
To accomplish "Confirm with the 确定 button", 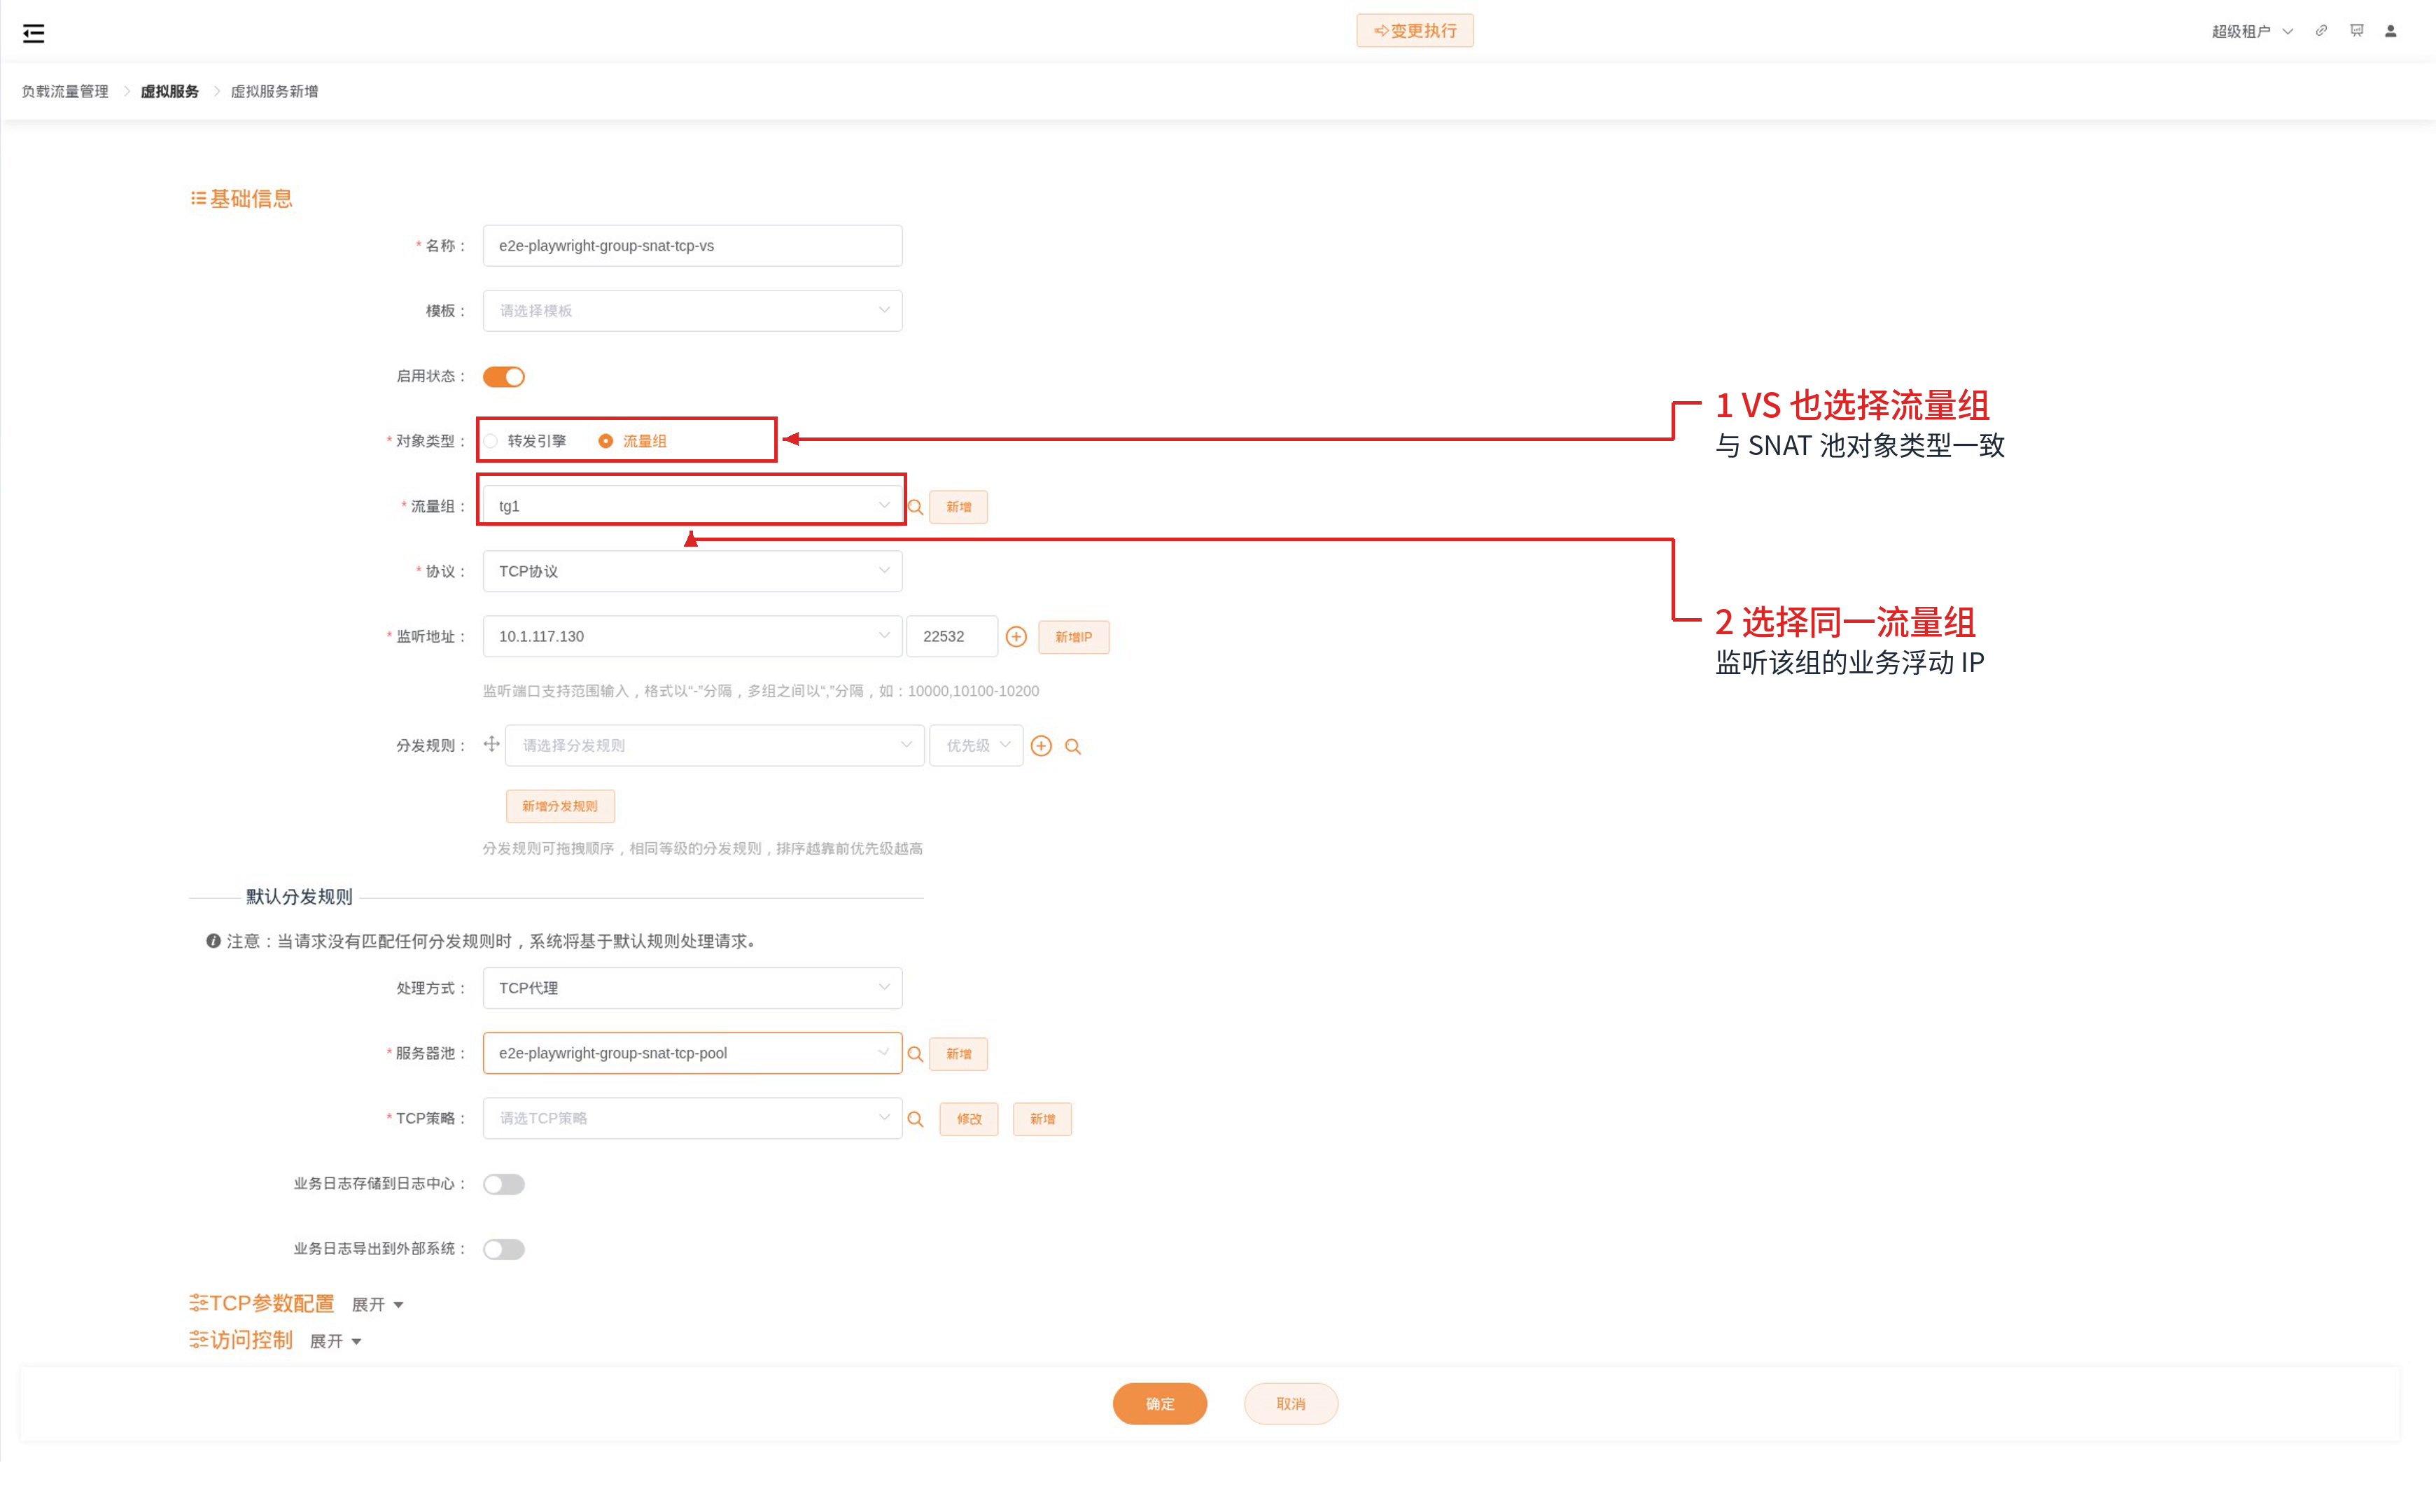I will click(1160, 1404).
